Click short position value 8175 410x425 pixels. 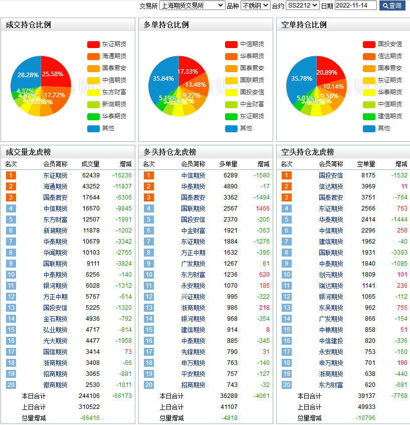click(368, 175)
